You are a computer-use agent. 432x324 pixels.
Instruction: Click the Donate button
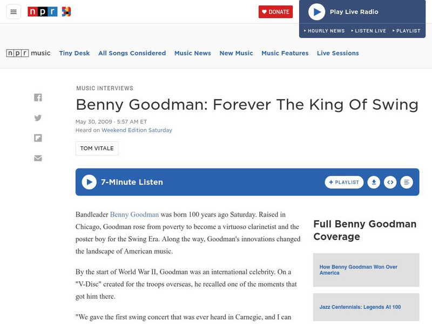275,12
